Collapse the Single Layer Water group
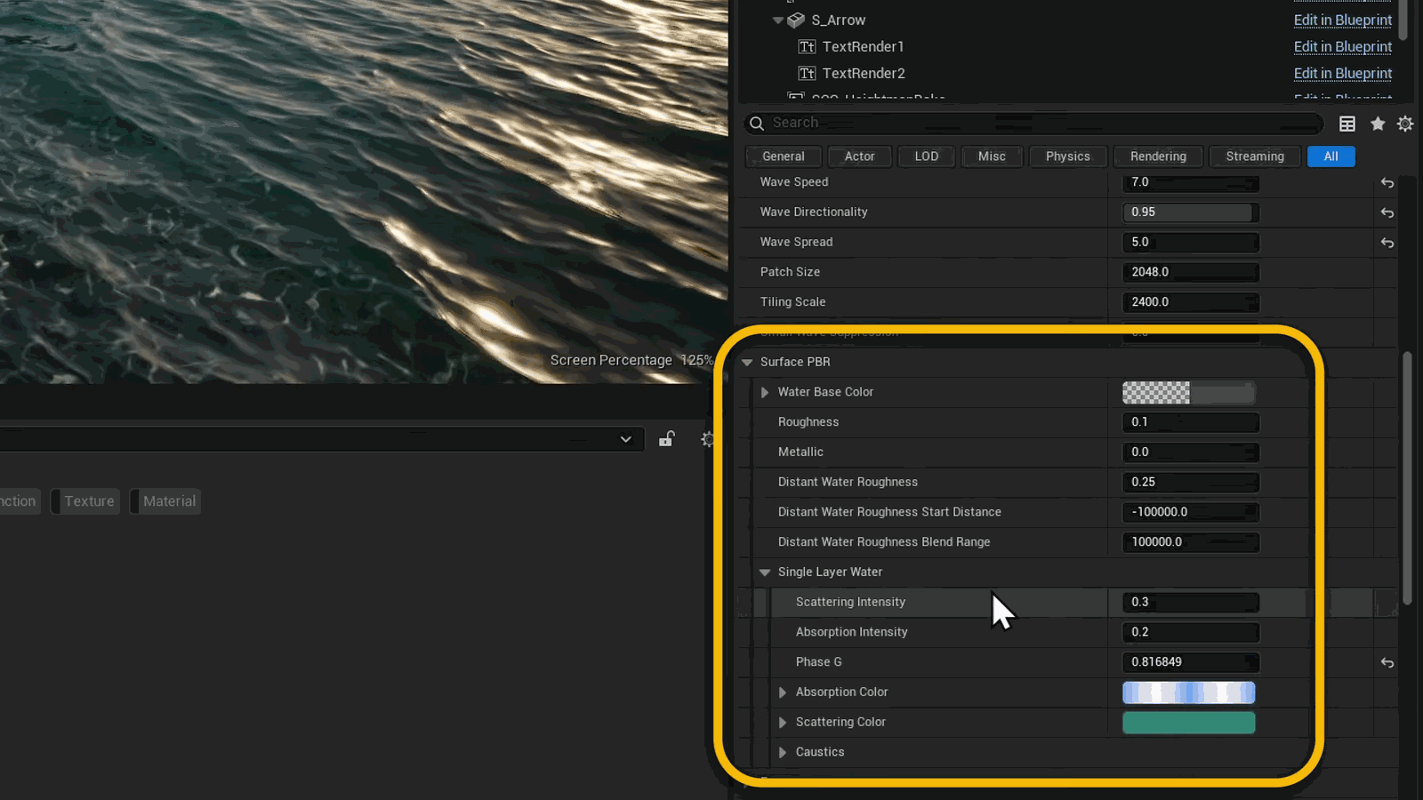This screenshot has width=1423, height=800. coord(765,572)
